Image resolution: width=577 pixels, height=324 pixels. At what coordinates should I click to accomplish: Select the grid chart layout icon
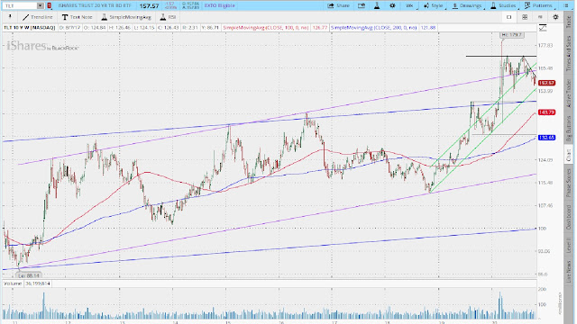point(525,17)
